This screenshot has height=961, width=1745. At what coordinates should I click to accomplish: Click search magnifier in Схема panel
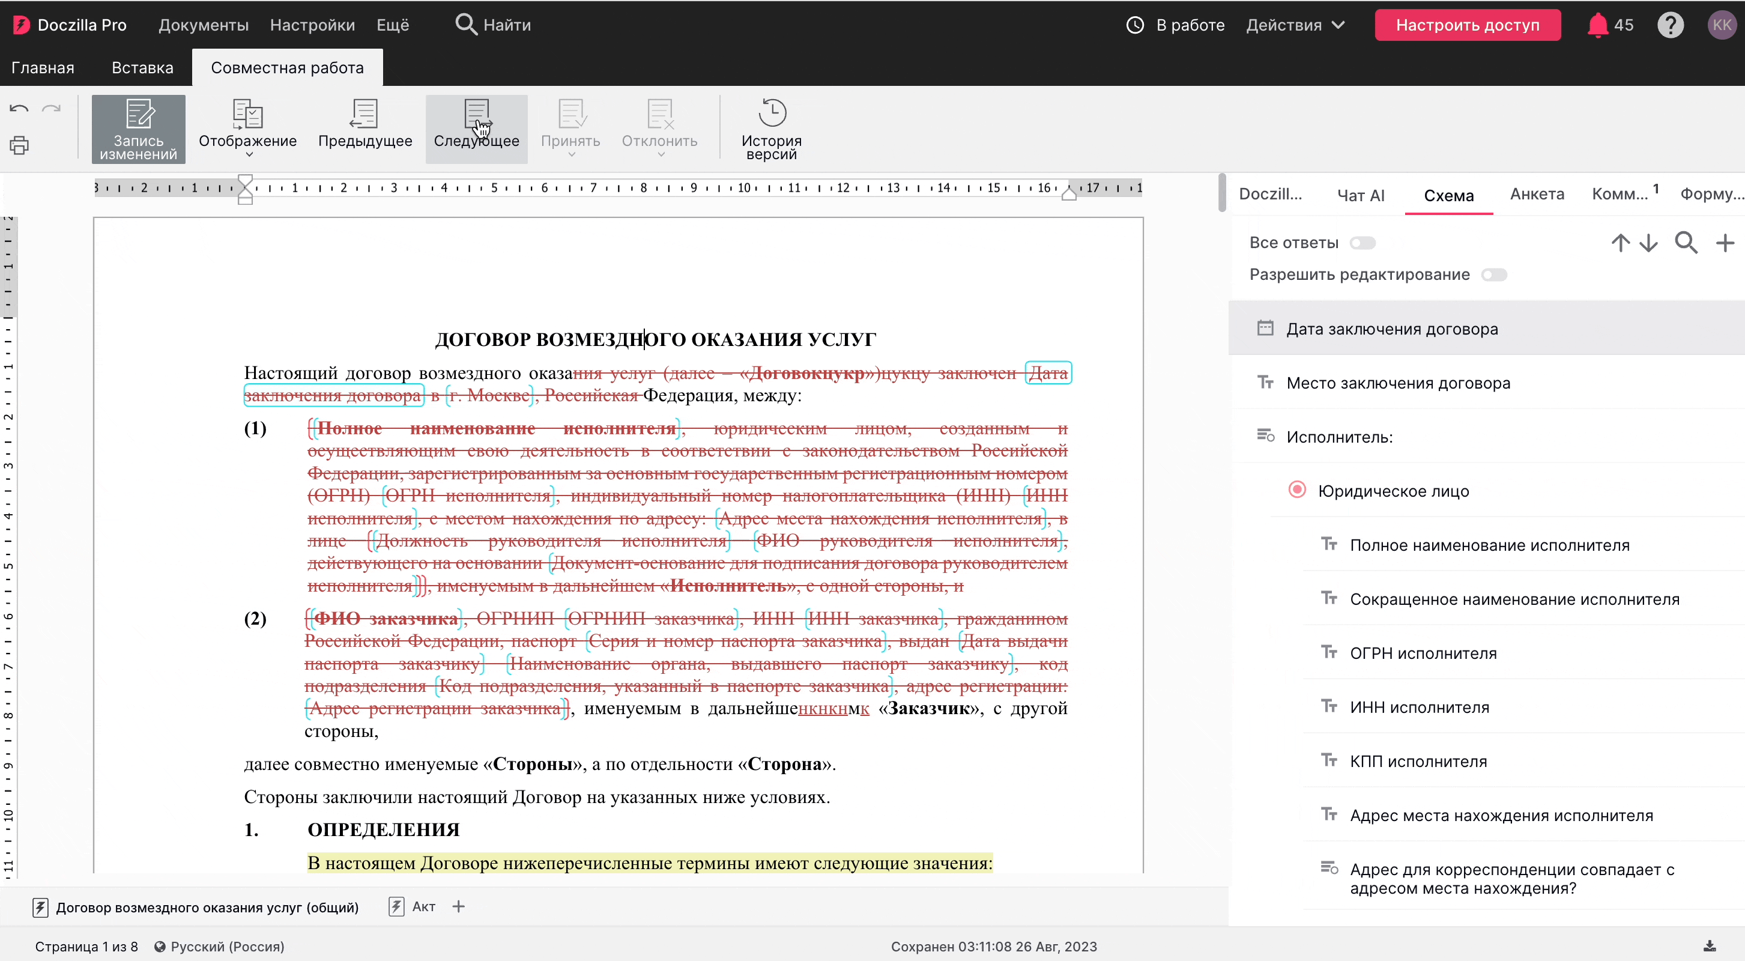[1686, 243]
